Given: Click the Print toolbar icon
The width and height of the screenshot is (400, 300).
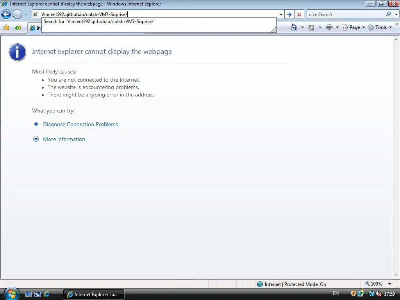Looking at the screenshot, I should click(329, 27).
